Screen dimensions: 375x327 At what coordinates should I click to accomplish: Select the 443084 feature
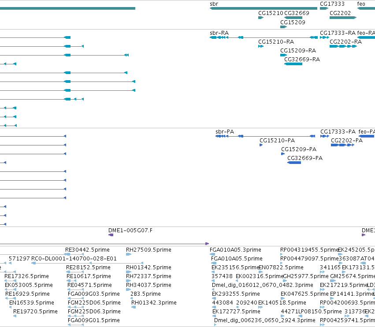tap(214, 307)
